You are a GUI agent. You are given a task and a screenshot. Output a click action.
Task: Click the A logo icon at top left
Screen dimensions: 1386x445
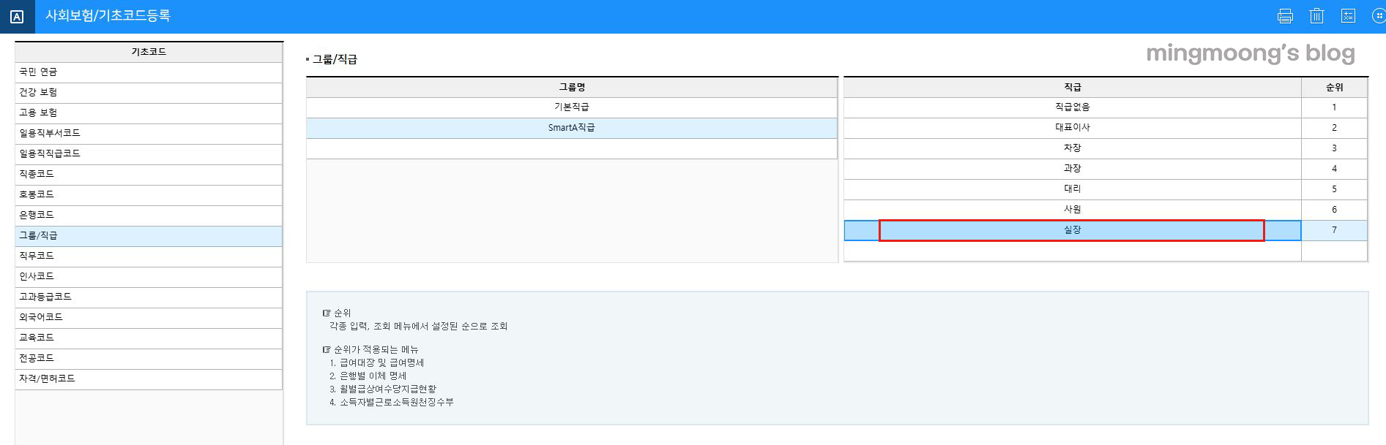coord(17,17)
